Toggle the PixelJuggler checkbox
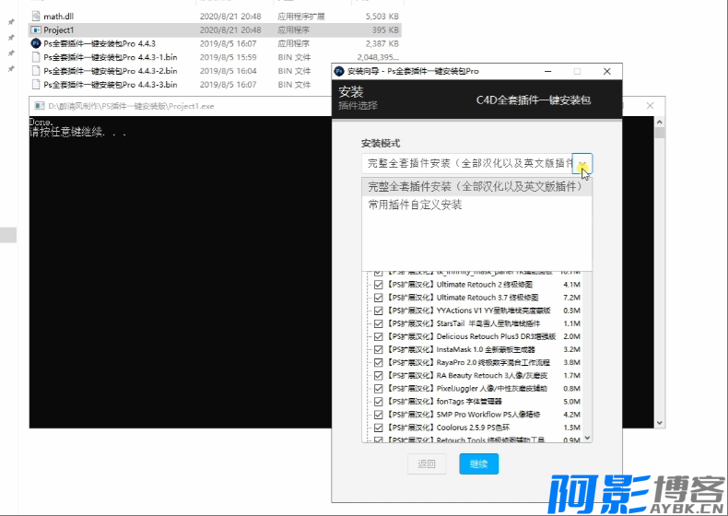Screen dimensions: 728x516 pyautogui.click(x=378, y=389)
